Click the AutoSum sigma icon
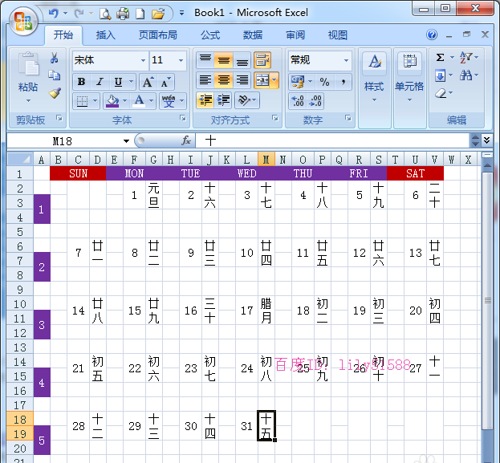Viewport: 500px width, 463px height. (440, 58)
